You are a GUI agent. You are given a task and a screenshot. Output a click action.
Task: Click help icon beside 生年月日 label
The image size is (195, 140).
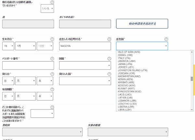point(52,39)
